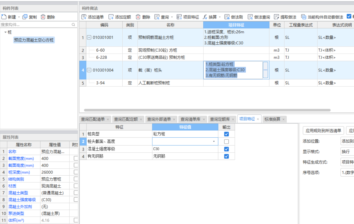Viewport: 354px width, 224px height.
Task: Open the 查询 dropdown arrow
Action: pos(172,17)
